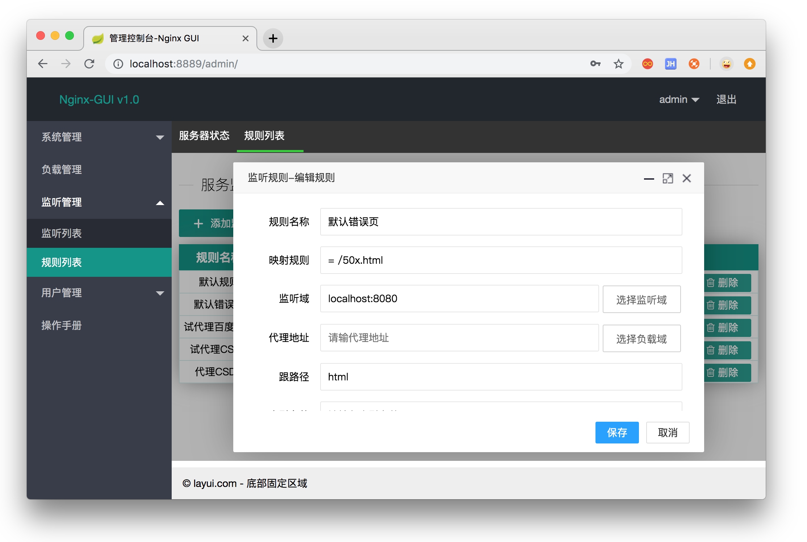Screen dimensions: 807x542
Task: Switch to the 服务器状态 tab
Action: click(204, 136)
